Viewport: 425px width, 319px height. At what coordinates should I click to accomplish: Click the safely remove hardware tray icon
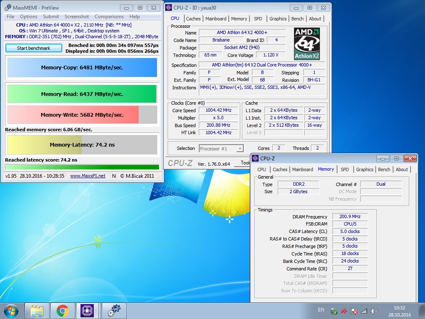(334, 311)
